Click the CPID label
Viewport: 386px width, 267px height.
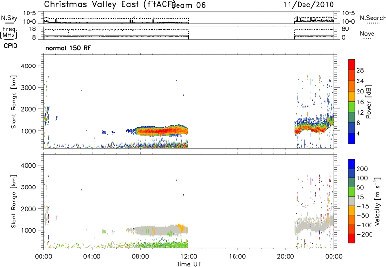tap(11, 46)
